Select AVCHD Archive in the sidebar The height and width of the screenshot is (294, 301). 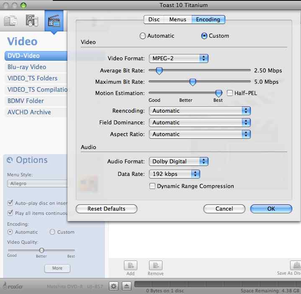point(36,112)
